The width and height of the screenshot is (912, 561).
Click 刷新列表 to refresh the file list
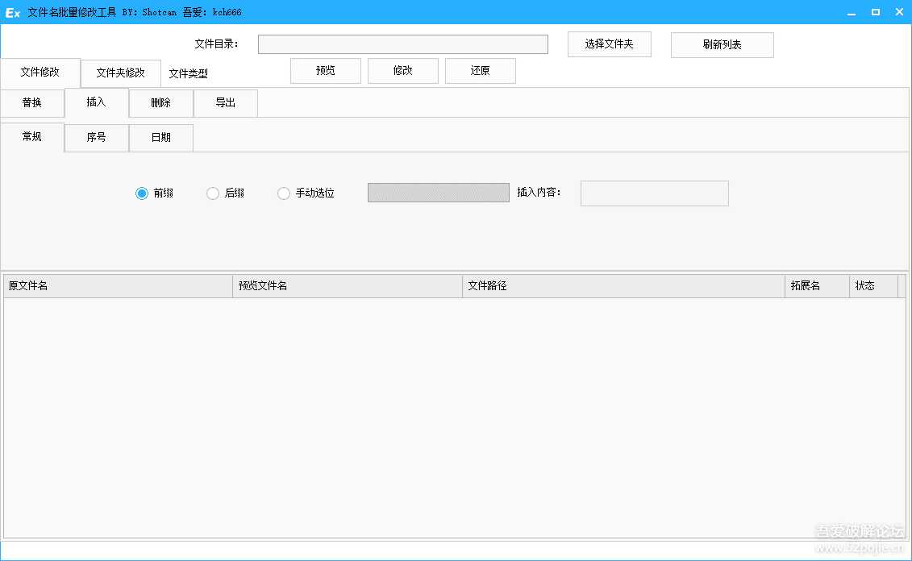(722, 44)
